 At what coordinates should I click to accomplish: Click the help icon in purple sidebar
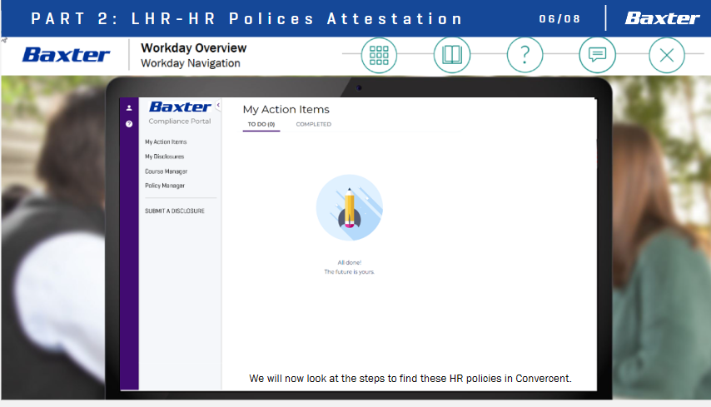129,124
